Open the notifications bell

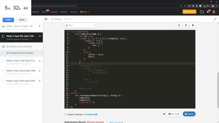208,12
